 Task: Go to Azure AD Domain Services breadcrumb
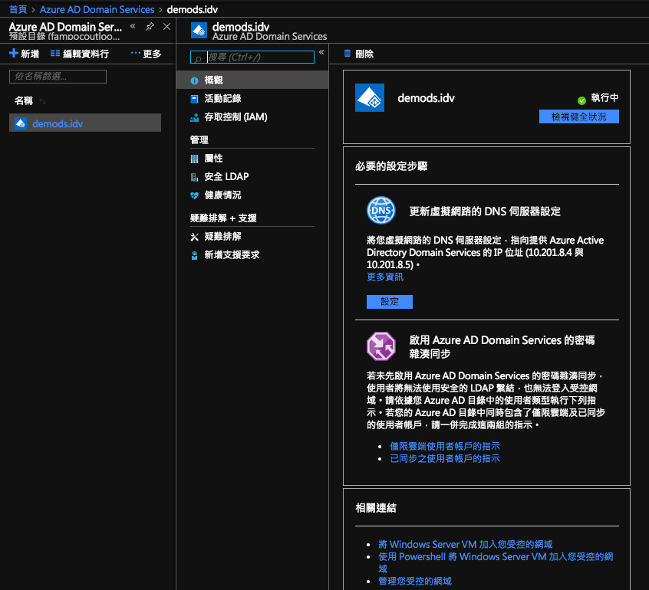click(97, 9)
